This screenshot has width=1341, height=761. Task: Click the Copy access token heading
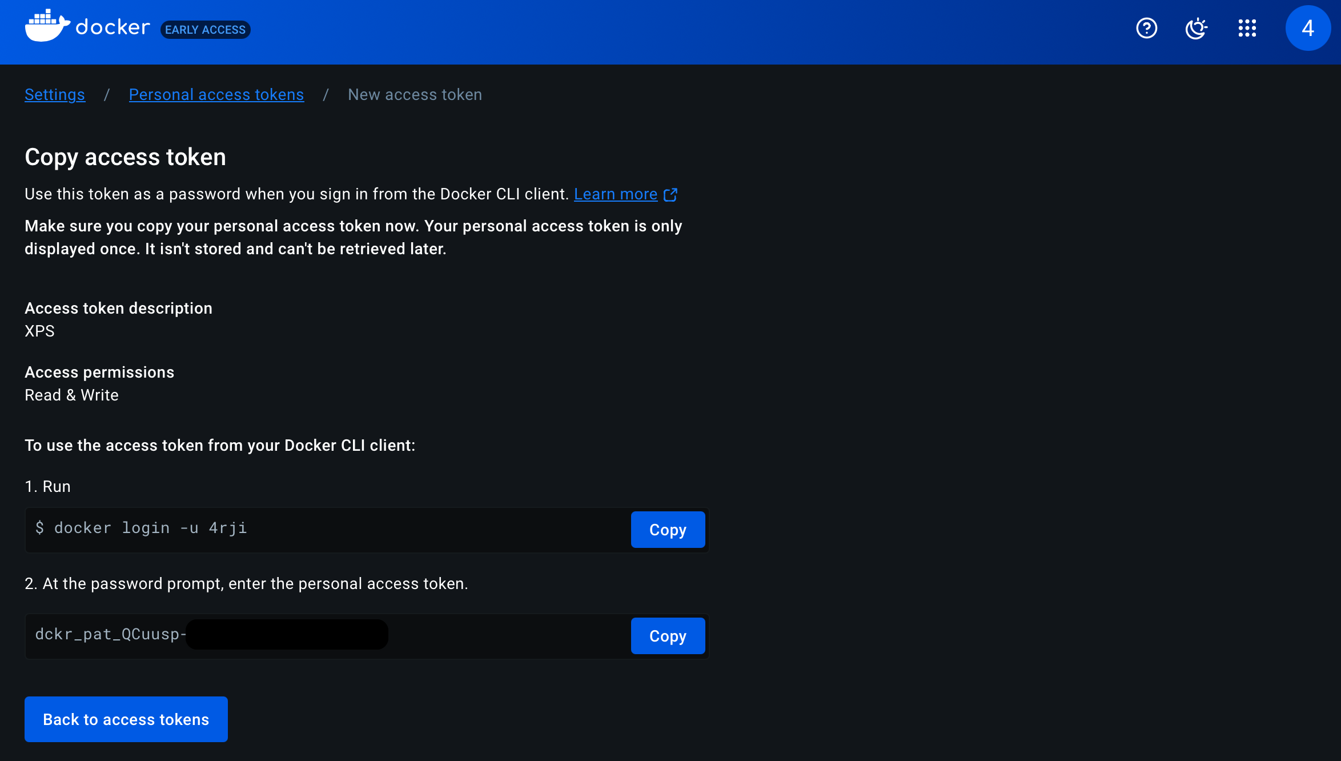point(125,157)
